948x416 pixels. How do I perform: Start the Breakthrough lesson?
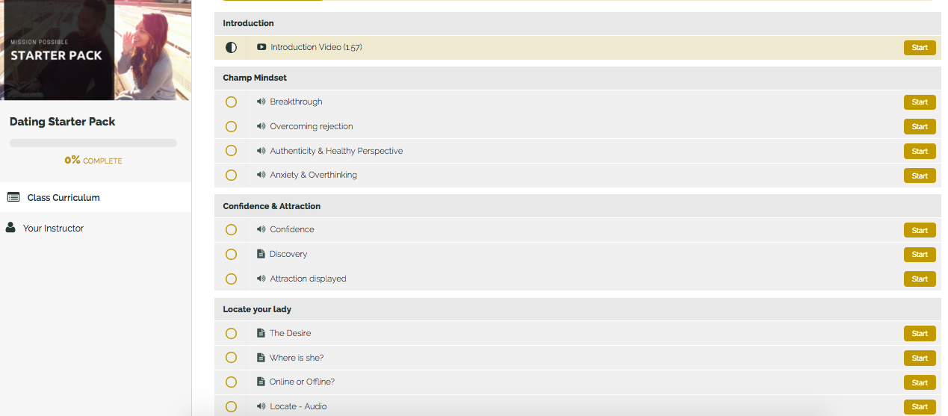coord(920,102)
